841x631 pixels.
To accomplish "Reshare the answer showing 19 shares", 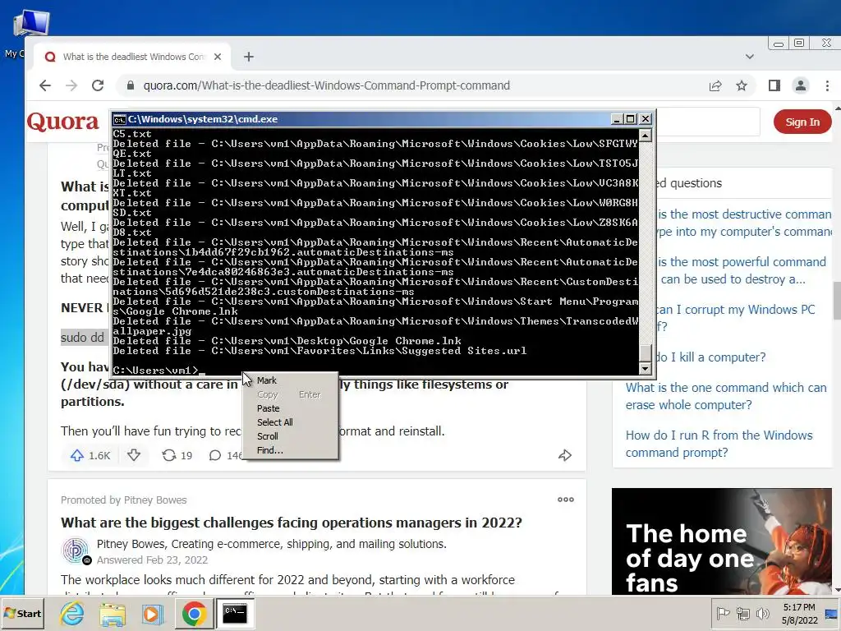I will [177, 455].
